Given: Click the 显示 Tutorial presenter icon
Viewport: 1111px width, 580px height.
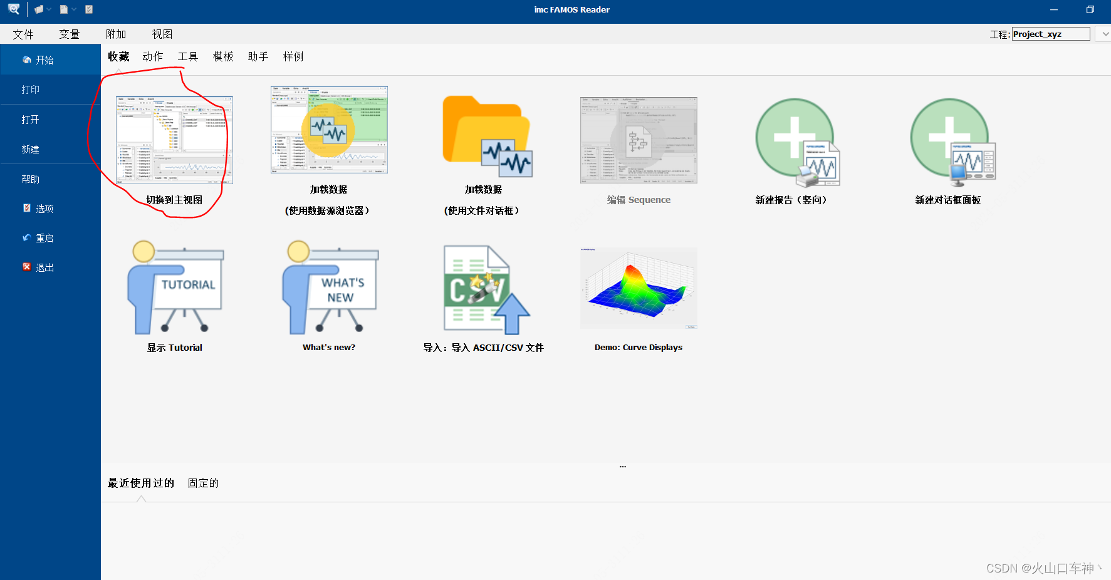Looking at the screenshot, I should (176, 287).
